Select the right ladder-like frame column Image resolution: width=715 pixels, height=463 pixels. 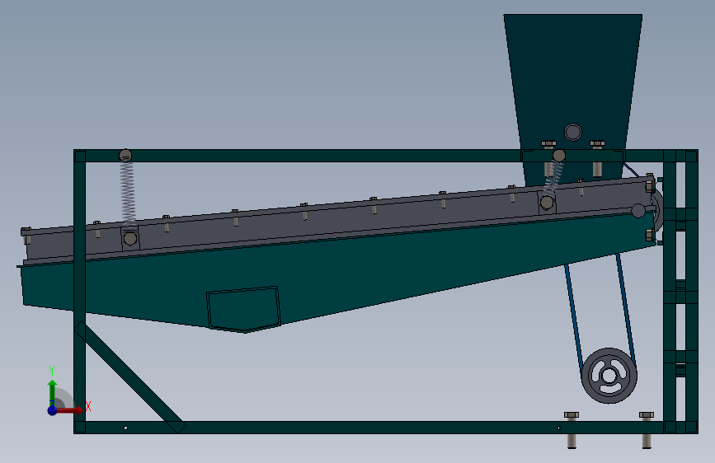680,292
